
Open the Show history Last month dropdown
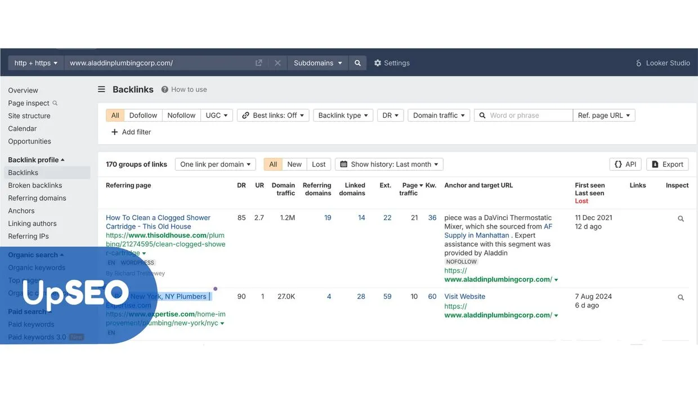click(x=388, y=164)
